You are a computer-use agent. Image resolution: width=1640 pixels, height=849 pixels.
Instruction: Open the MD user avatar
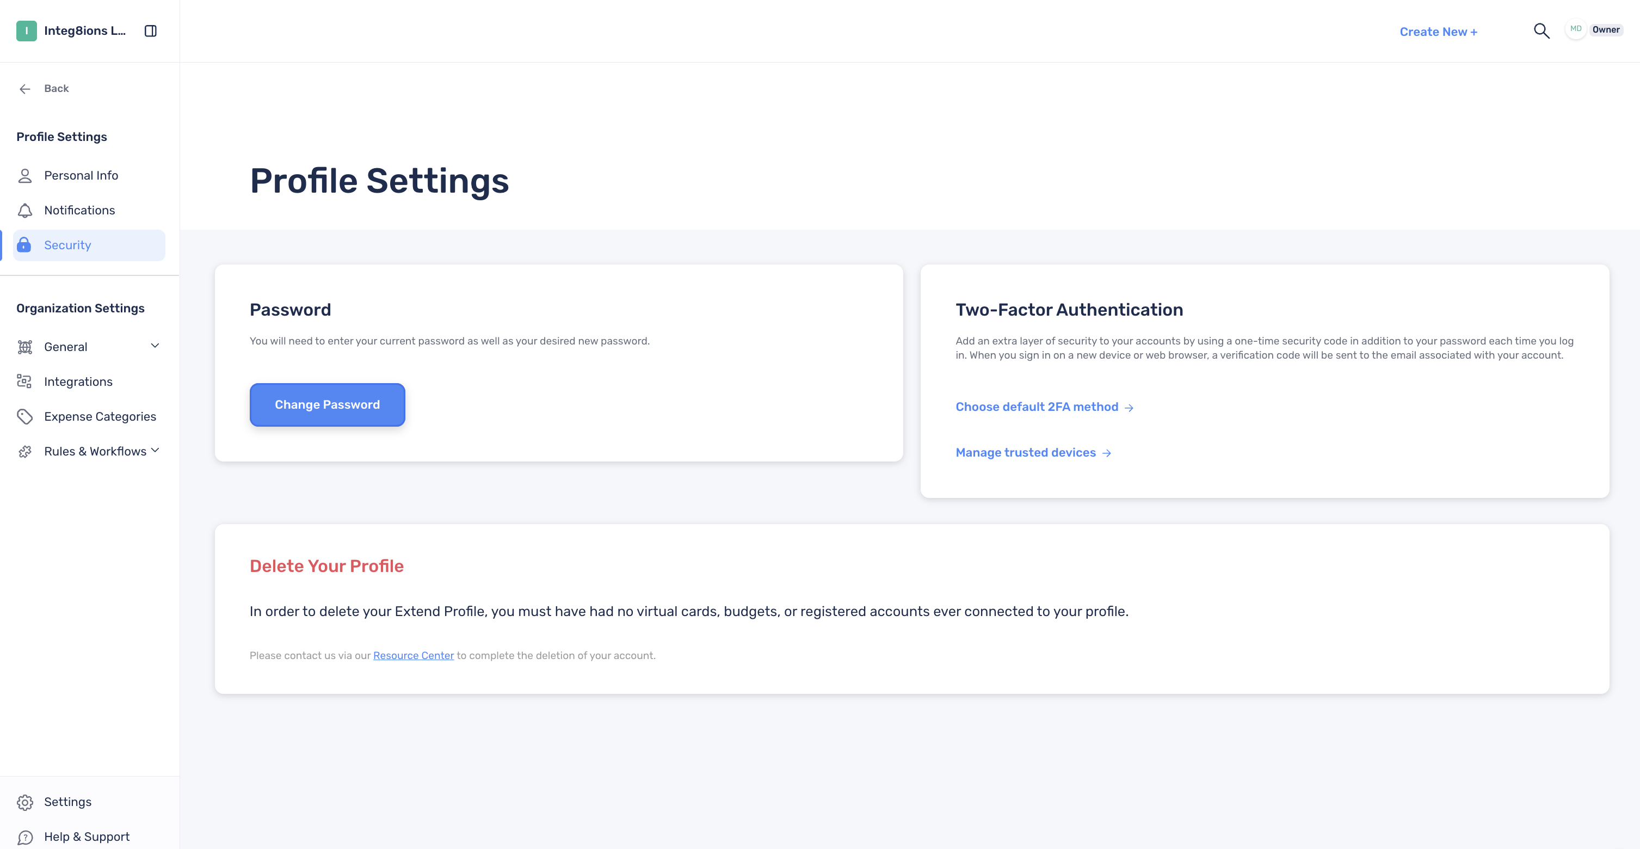click(x=1575, y=29)
